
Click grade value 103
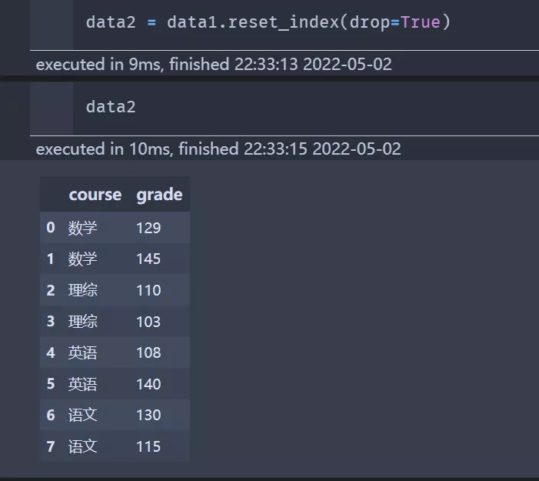tap(148, 322)
